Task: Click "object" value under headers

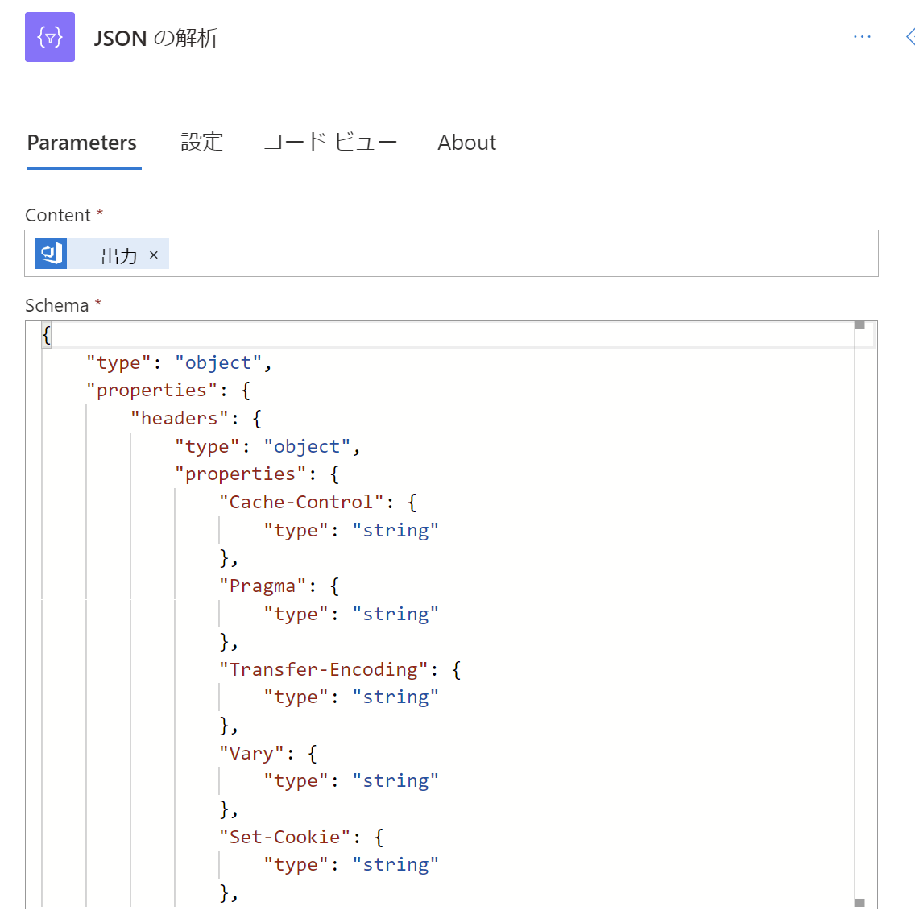Action: [x=308, y=447]
